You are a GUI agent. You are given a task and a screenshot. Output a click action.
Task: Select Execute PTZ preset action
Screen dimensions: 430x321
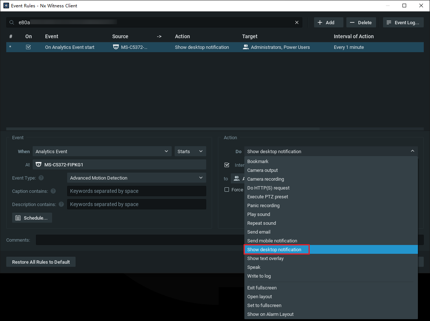pos(331,196)
